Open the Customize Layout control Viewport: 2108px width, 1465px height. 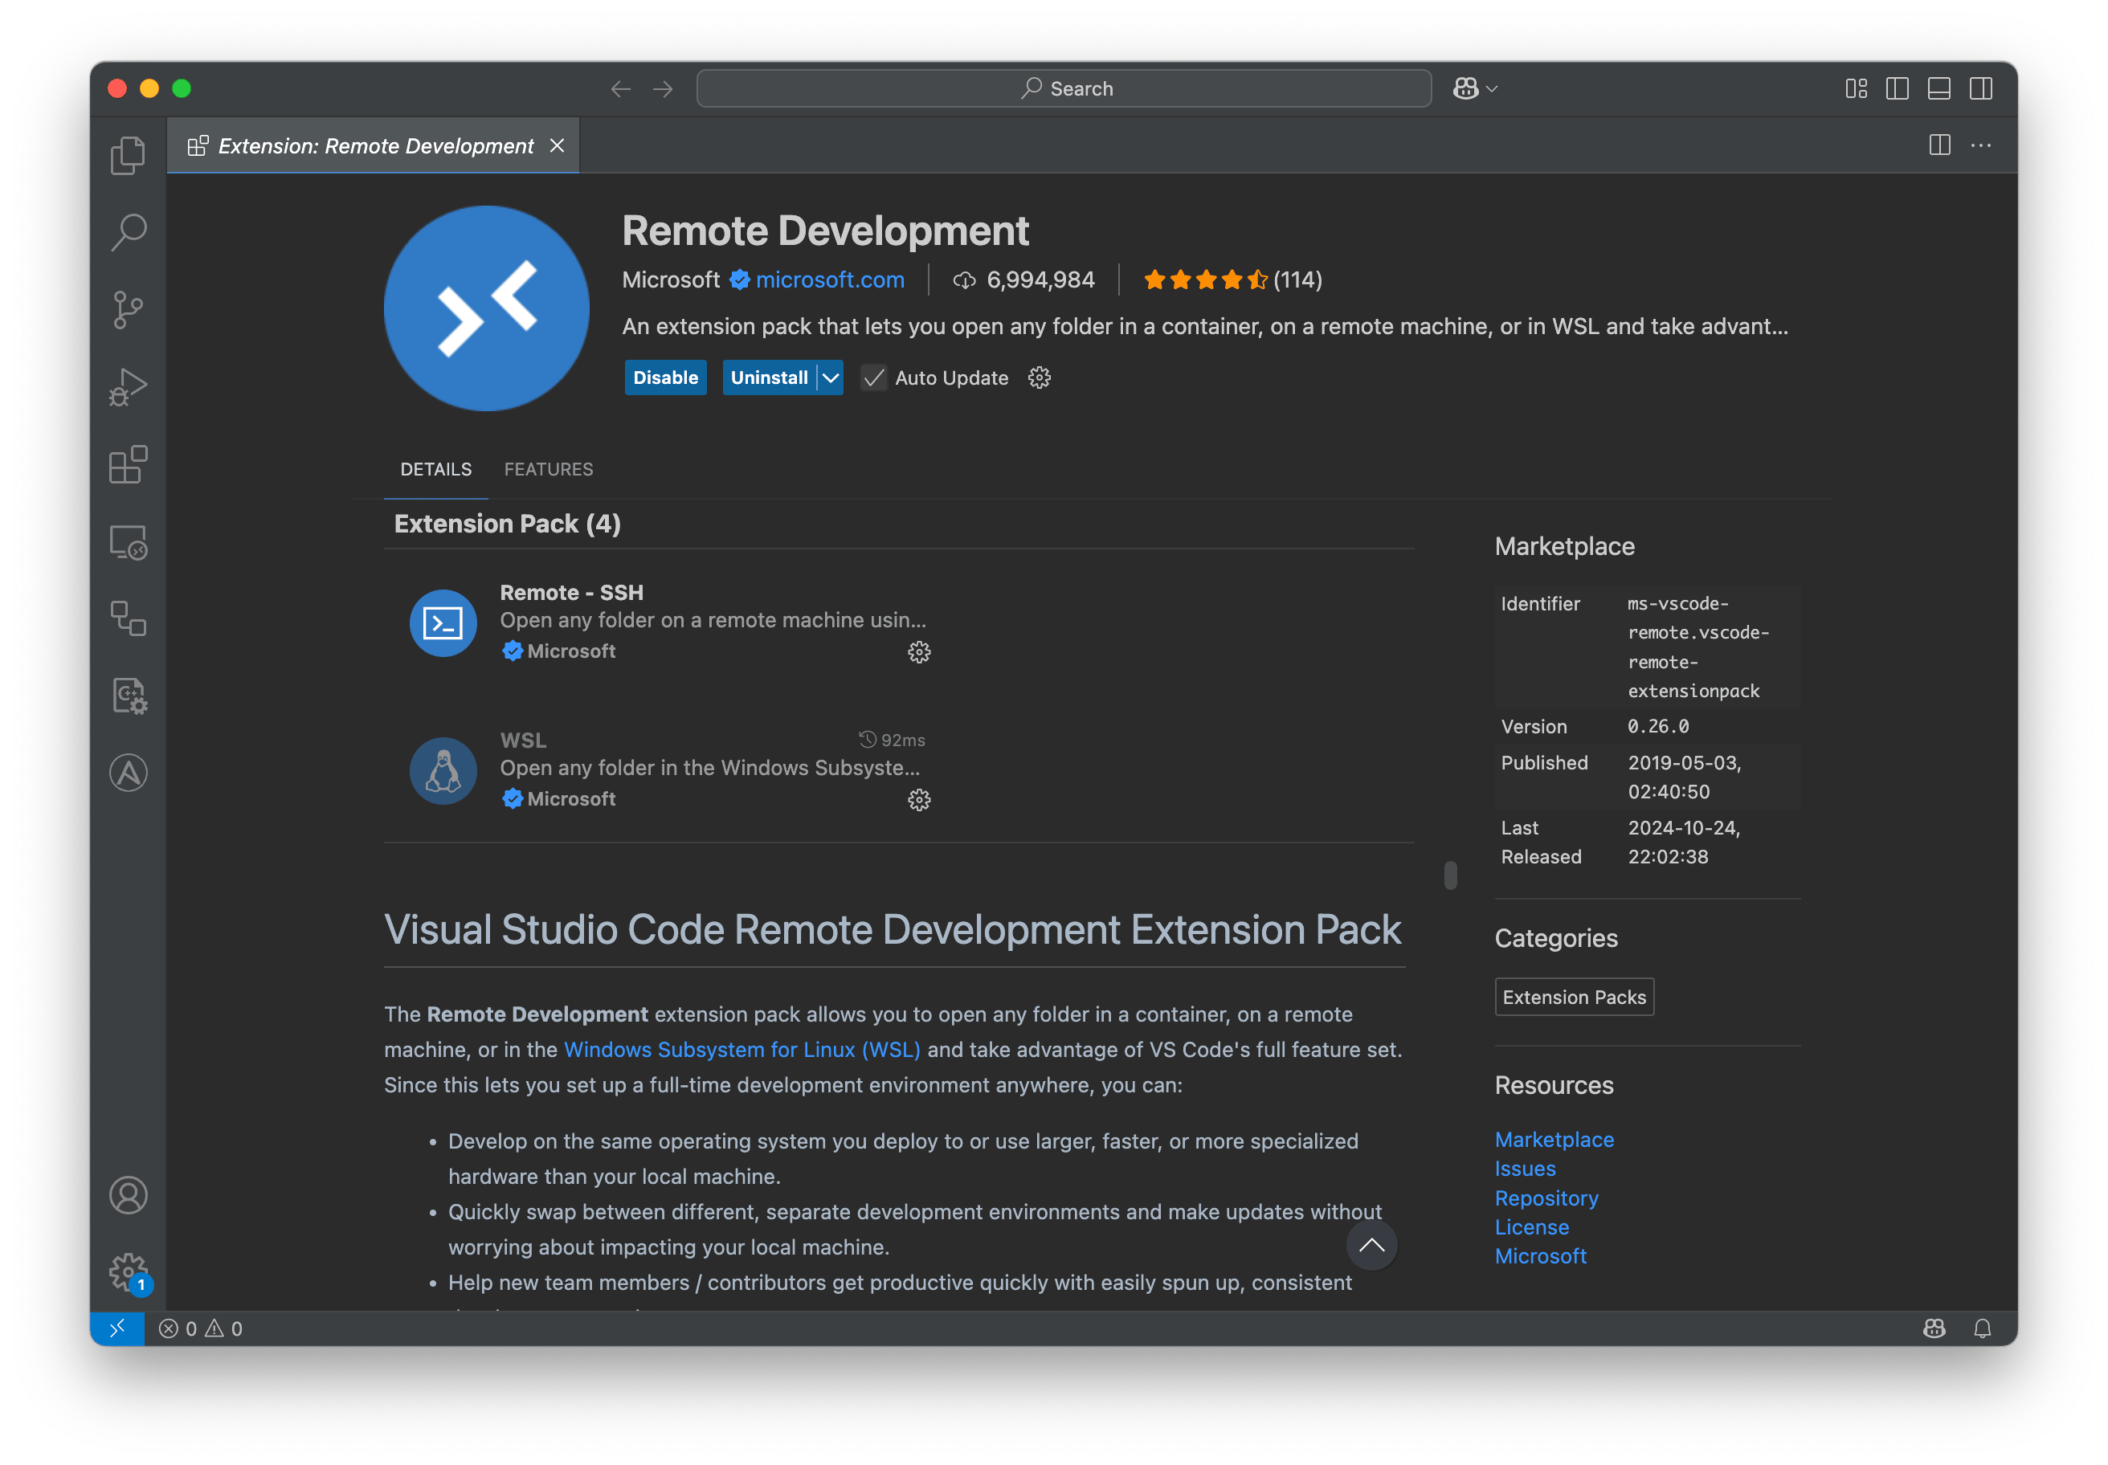(x=1856, y=89)
